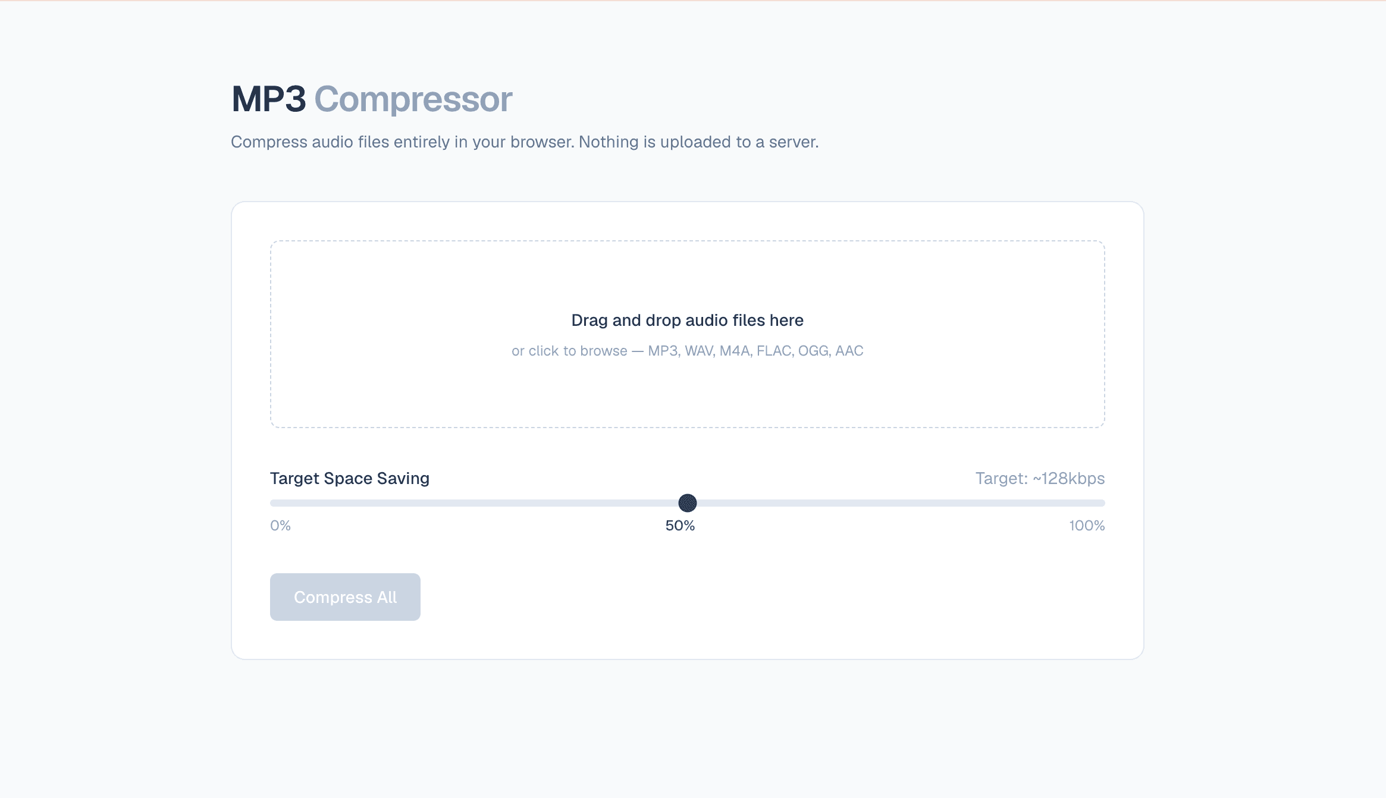The image size is (1386, 798).
Task: Click the '0%' slider label
Action: click(280, 526)
